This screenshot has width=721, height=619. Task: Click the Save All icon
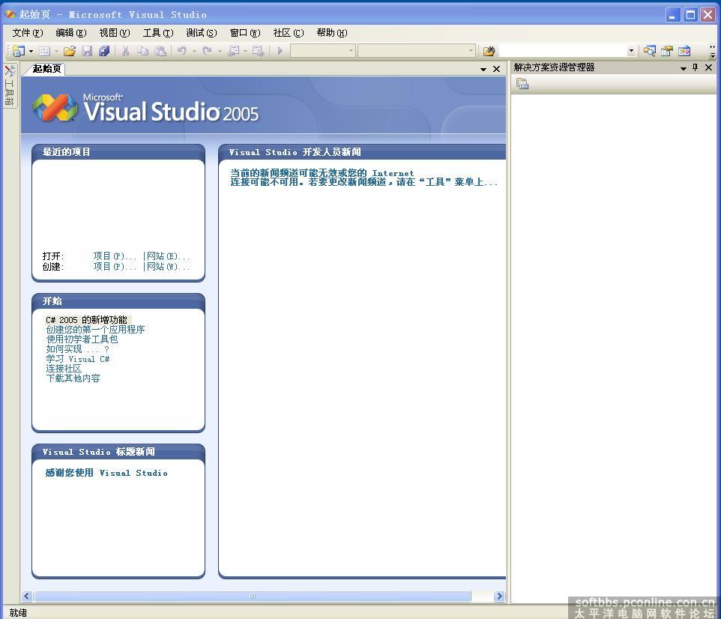104,51
